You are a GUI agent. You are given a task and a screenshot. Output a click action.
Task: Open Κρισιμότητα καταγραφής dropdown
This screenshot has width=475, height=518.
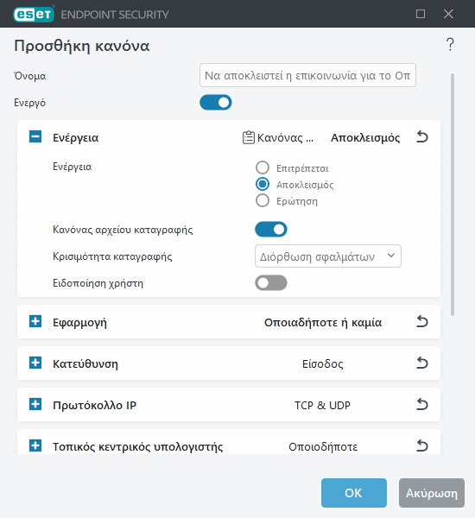pos(328,256)
